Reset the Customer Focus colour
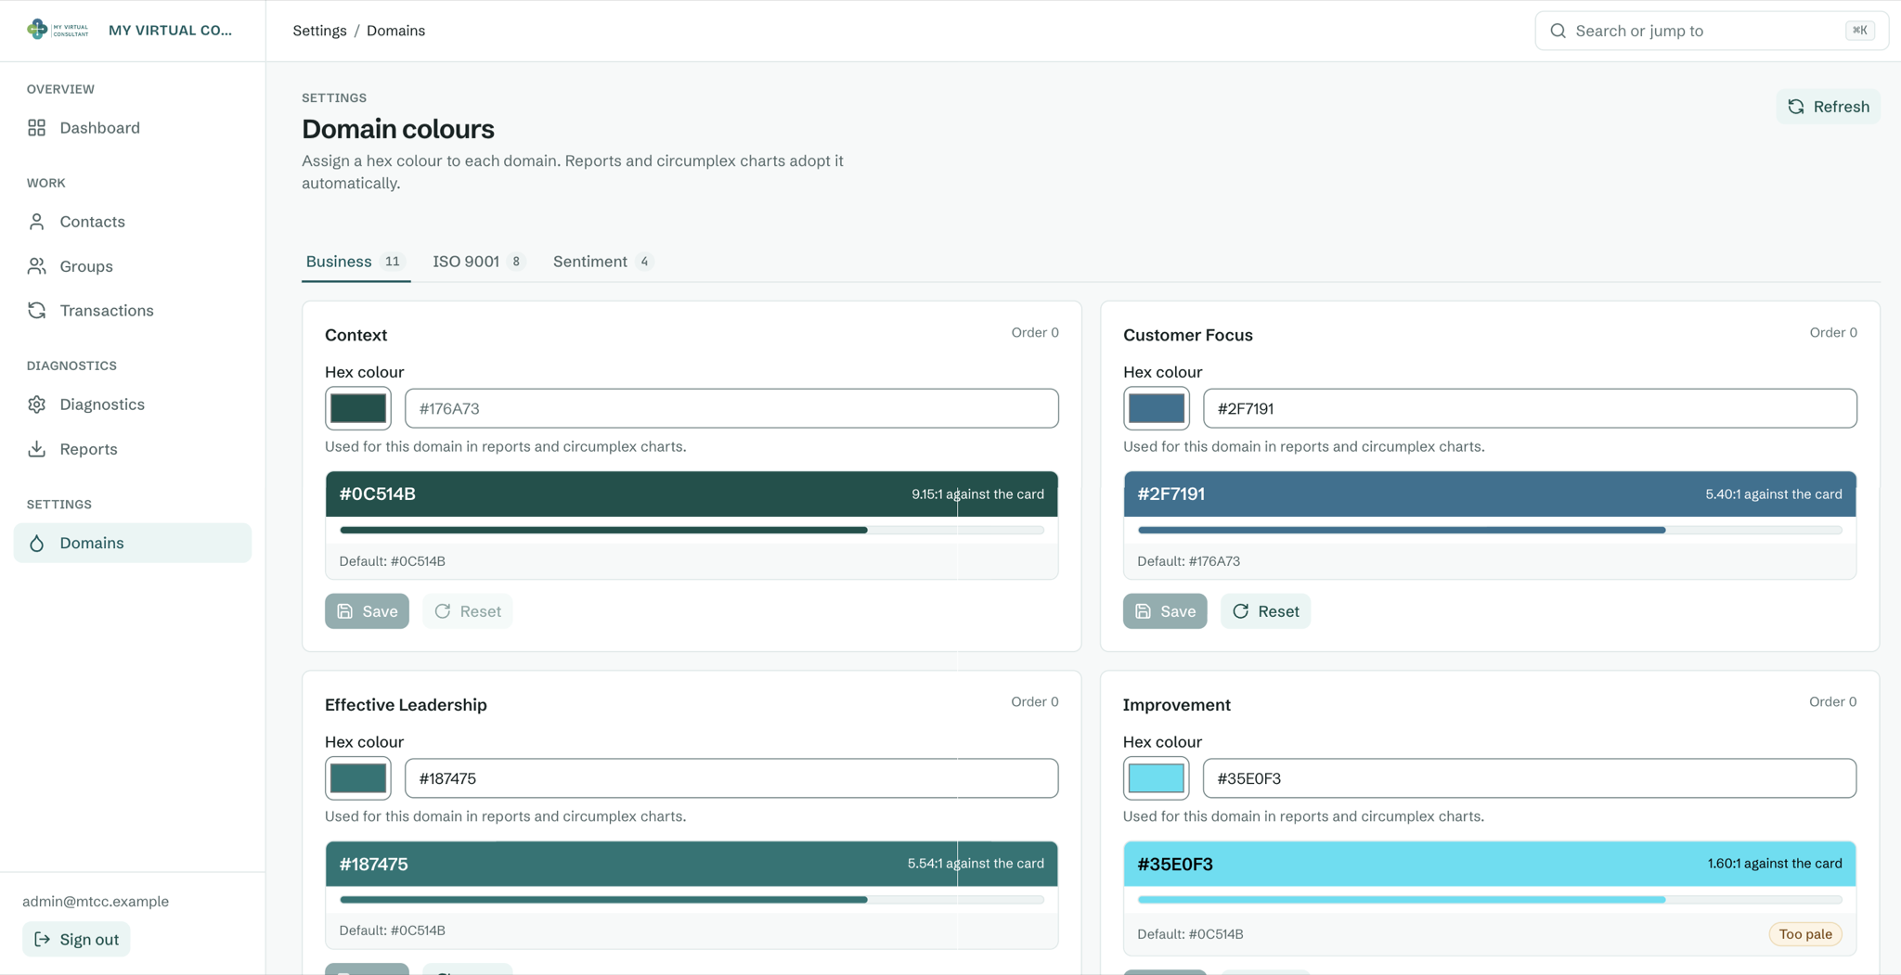Screen dimensions: 1901x975 point(1265,611)
